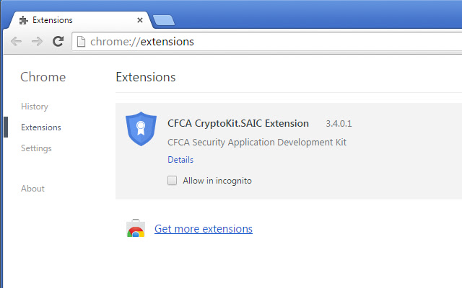Go back using the back arrow
The image size is (462, 288).
click(16, 42)
